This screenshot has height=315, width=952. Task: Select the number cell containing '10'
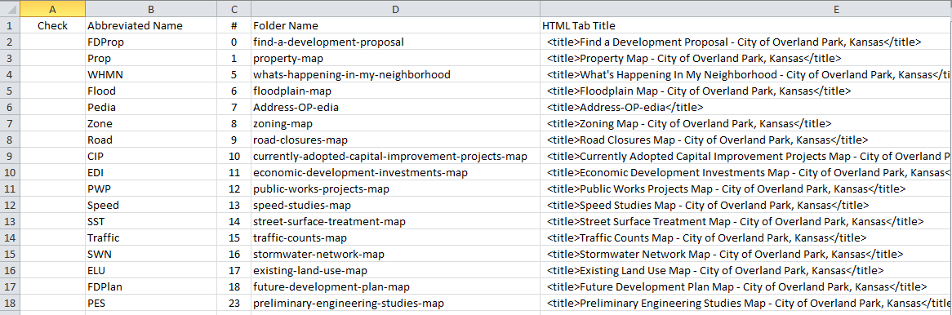[x=234, y=157]
